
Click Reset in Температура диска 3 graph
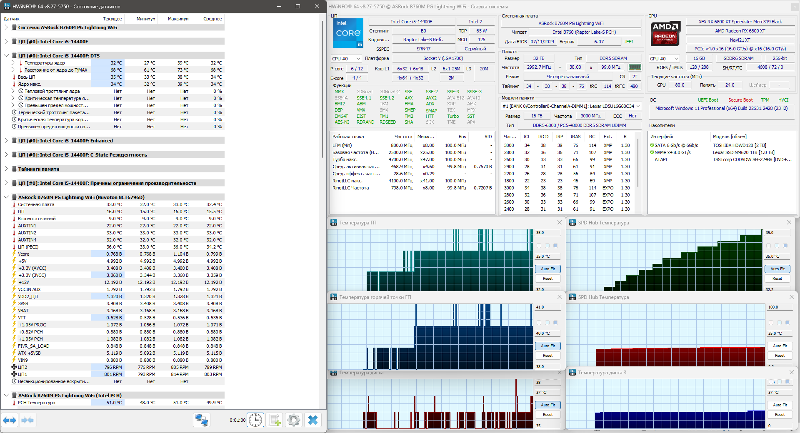(x=780, y=415)
